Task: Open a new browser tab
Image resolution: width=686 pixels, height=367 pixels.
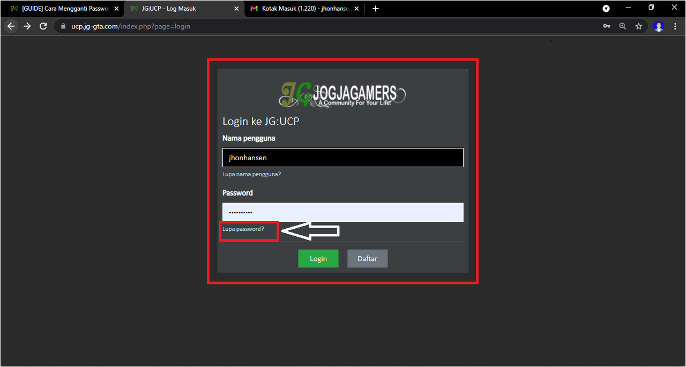Action: [x=375, y=9]
